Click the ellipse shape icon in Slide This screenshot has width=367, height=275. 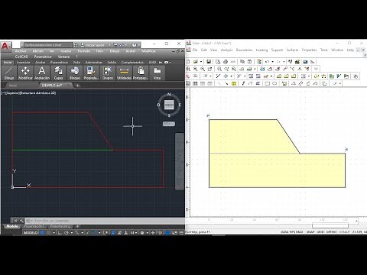coord(274,83)
